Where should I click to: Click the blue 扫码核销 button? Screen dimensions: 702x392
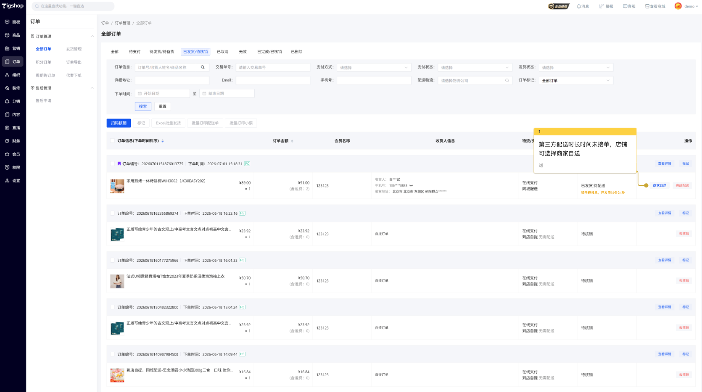(119, 123)
